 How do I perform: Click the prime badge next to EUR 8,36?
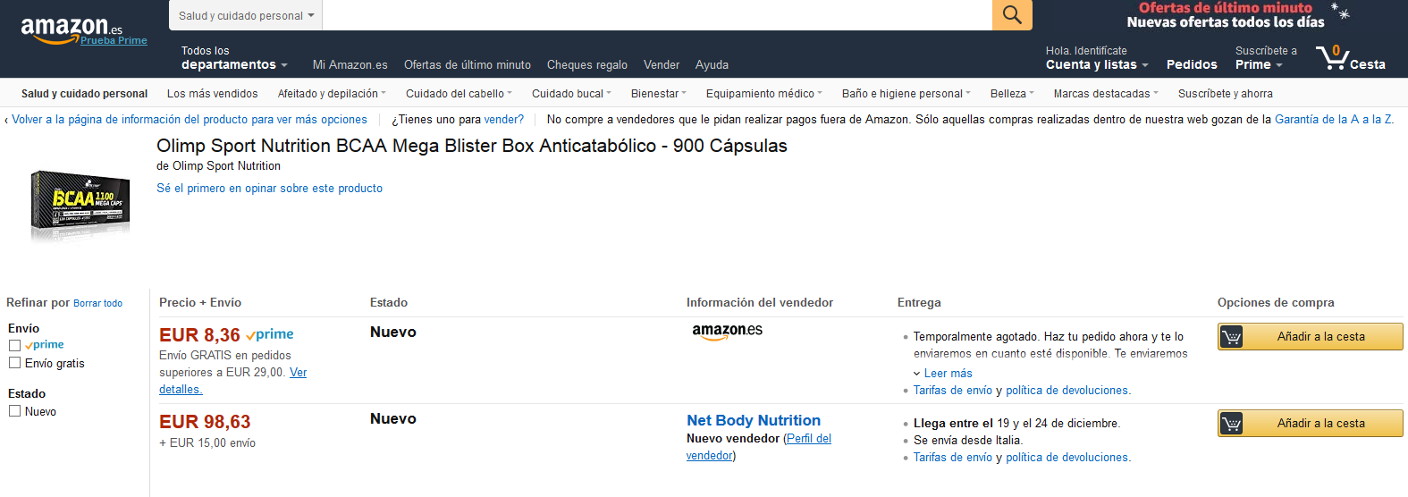(270, 334)
